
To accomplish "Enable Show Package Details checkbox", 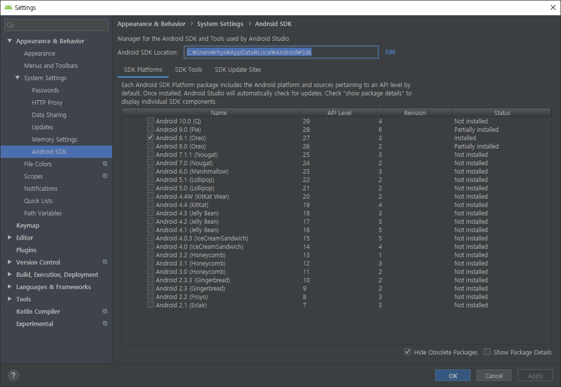I will (x=487, y=352).
